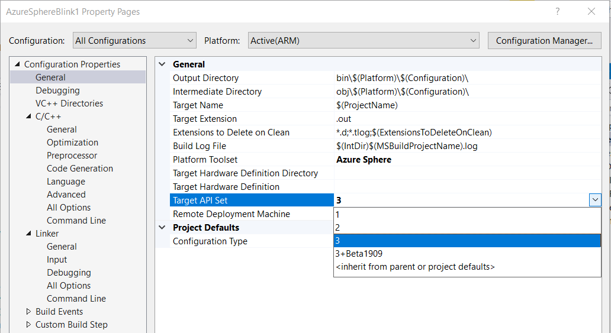The image size is (611, 333).
Task: Collapse the Linker tree node
Action: [x=28, y=234]
